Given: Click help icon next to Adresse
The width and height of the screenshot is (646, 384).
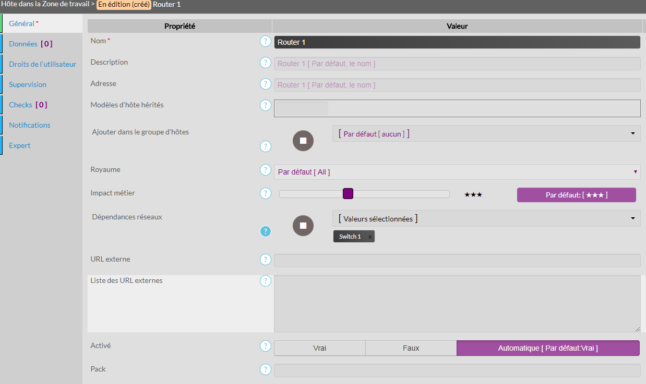Looking at the screenshot, I should [x=266, y=84].
